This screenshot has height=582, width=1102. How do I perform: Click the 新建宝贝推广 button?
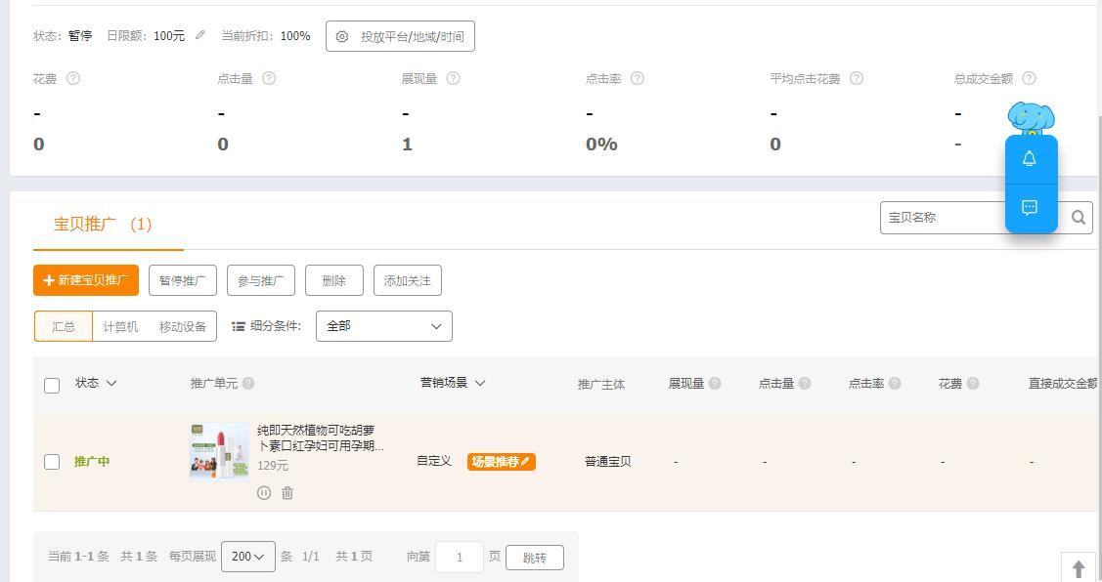[x=85, y=280]
